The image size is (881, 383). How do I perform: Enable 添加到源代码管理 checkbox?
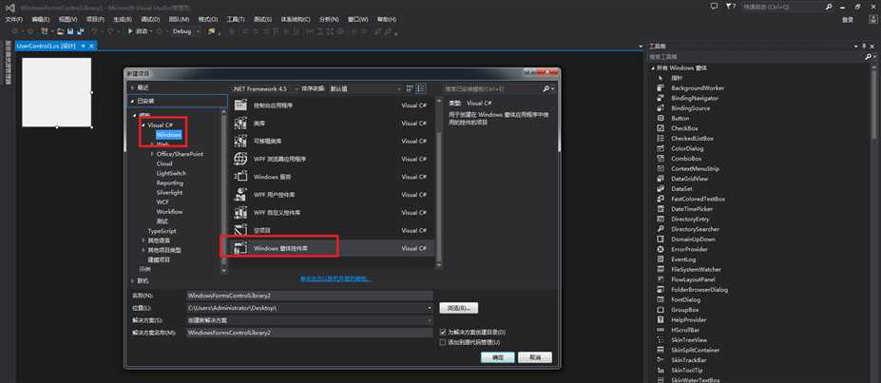tap(443, 342)
